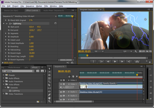Open the File menu
This screenshot has height=108, width=154.
[4, 6]
